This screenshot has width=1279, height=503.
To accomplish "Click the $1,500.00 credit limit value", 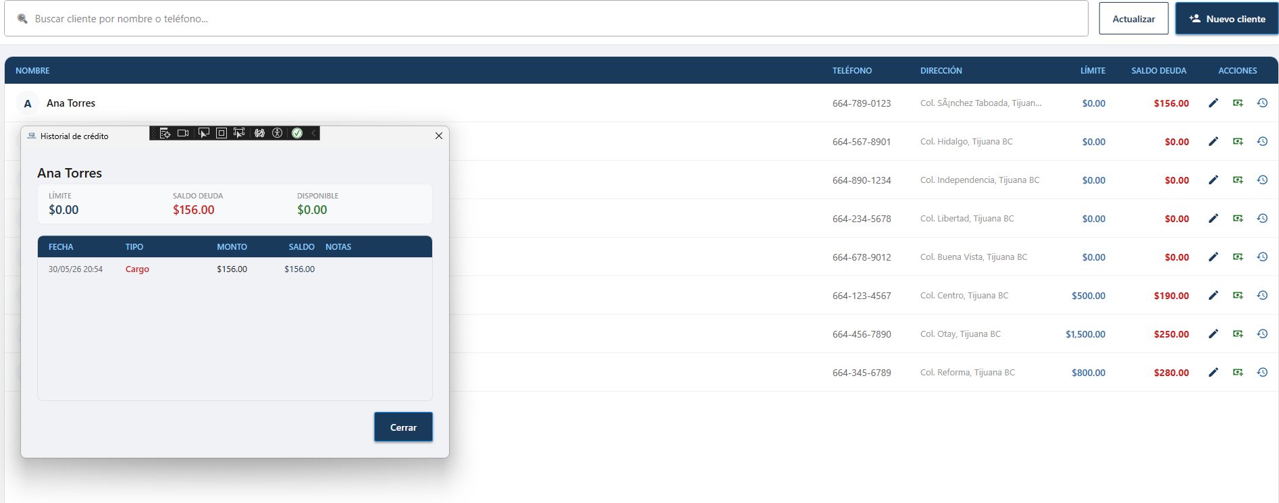I will tap(1085, 334).
